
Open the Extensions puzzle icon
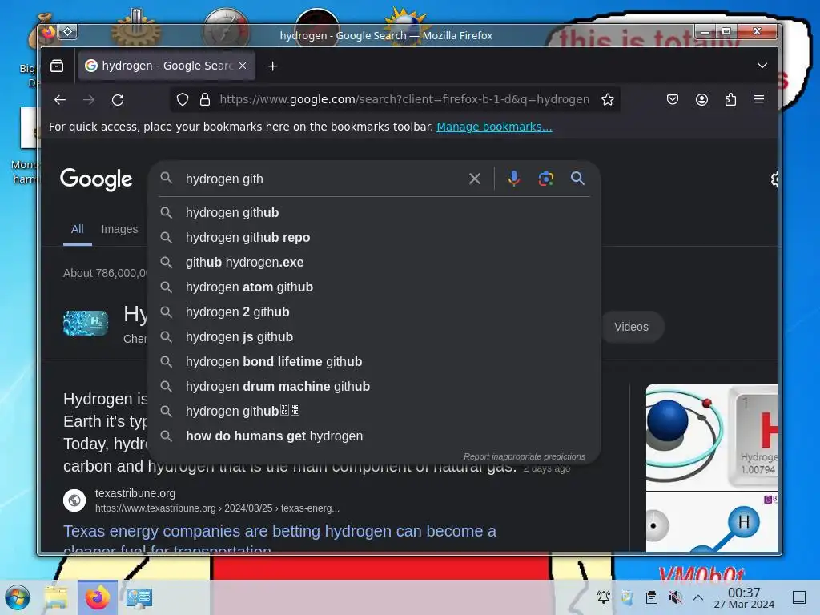pos(730,99)
